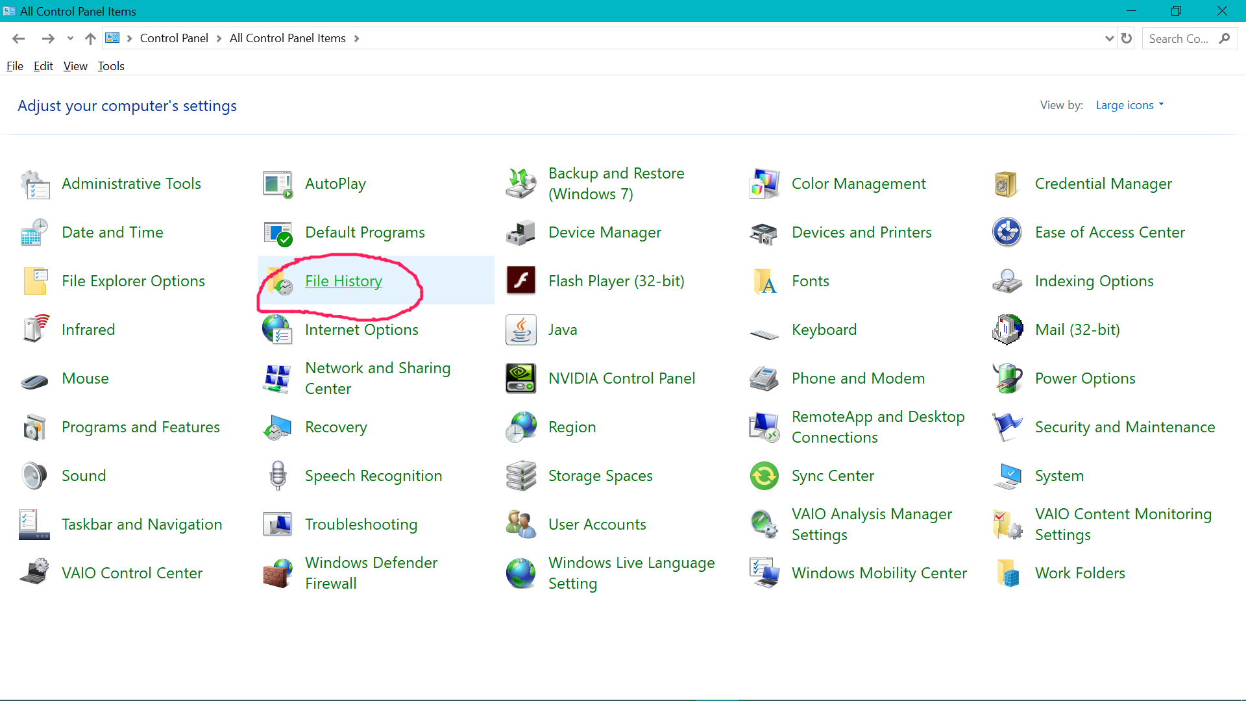The width and height of the screenshot is (1246, 701).
Task: Click the Device Manager icon
Action: point(521,232)
